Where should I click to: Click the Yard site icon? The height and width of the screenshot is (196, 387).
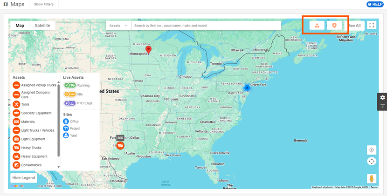pos(66,135)
